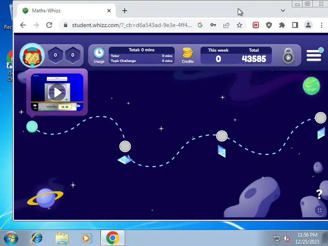Image resolution: width=328 pixels, height=246 pixels.
Task: Close the Maths-Whizz tab
Action: [109, 11]
